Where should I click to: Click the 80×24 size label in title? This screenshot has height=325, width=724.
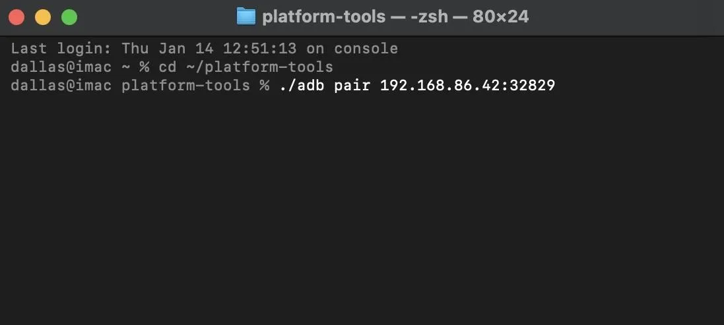(x=500, y=17)
